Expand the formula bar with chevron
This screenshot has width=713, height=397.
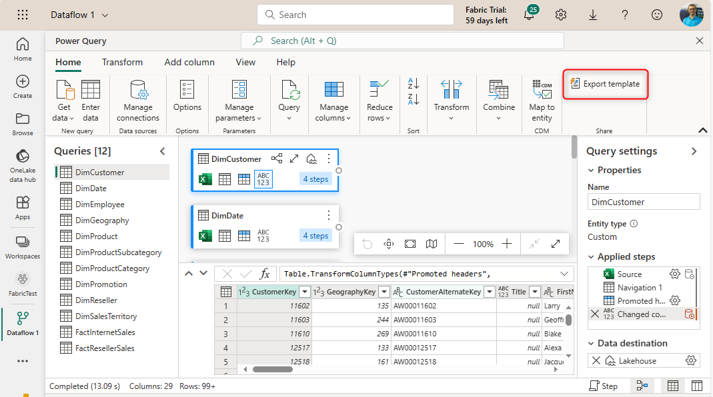(x=566, y=274)
